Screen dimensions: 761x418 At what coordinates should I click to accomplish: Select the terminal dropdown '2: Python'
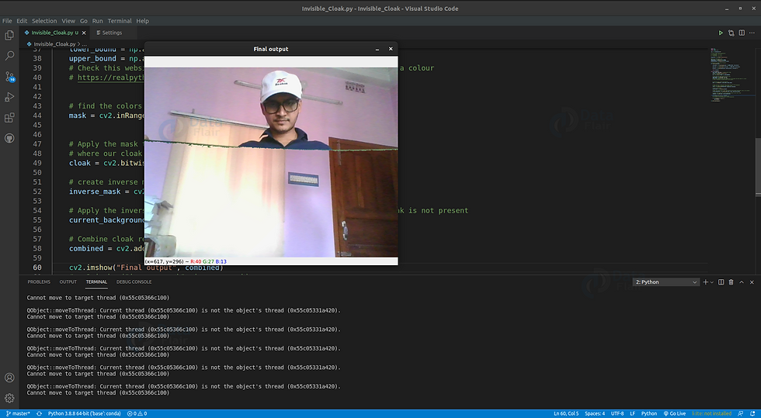coord(666,282)
